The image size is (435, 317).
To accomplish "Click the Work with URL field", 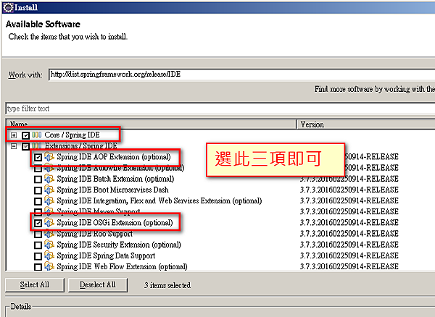I will (241, 75).
